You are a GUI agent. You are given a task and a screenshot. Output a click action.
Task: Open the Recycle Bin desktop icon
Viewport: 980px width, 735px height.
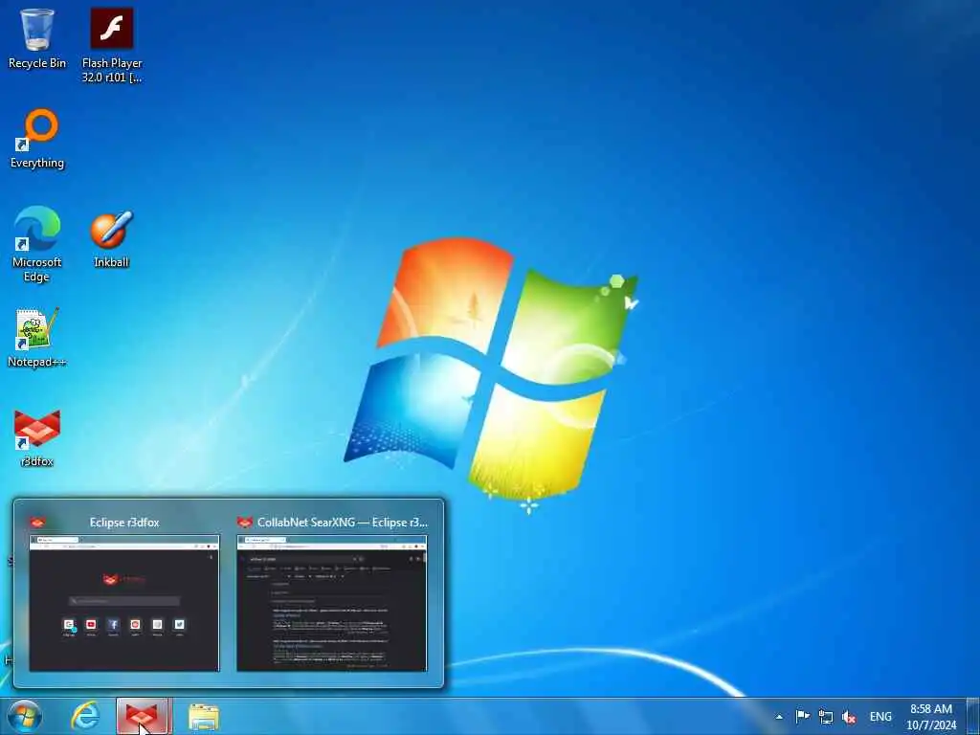[37, 38]
